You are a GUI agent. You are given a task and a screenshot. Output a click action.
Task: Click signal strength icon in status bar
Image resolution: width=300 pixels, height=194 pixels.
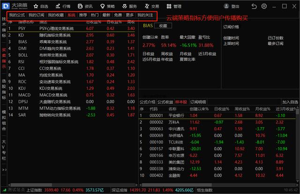point(4,190)
